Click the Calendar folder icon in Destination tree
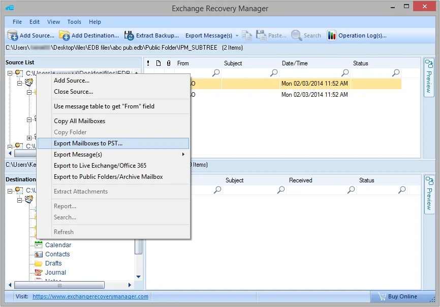This screenshot has width=440, height=307. coord(39,245)
